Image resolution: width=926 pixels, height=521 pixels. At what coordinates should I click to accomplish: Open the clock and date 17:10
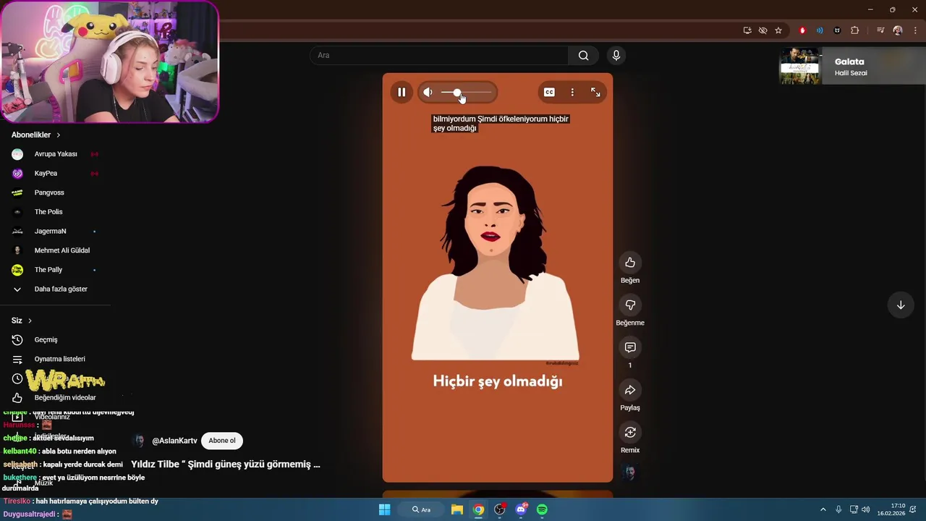tap(891, 509)
